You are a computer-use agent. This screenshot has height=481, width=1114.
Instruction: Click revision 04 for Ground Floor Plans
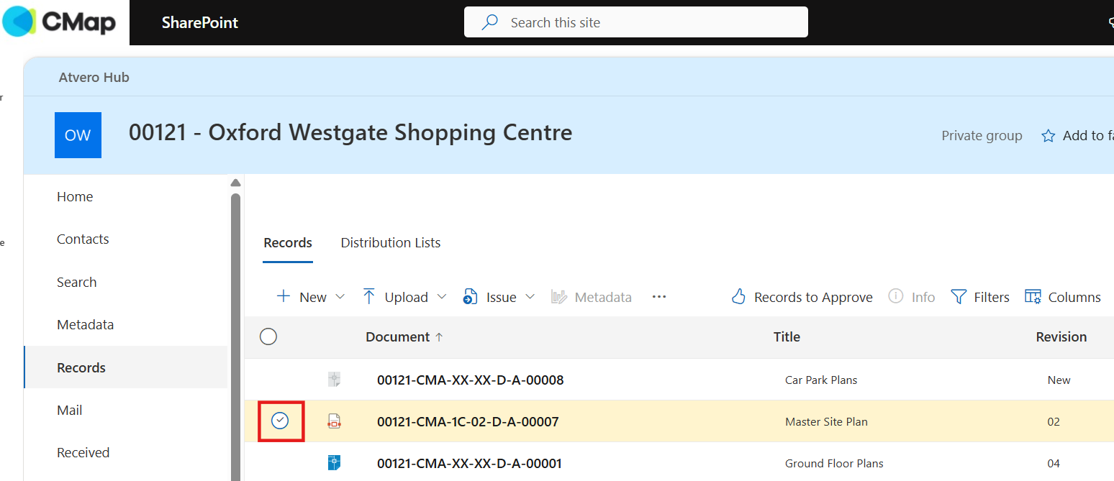coord(1054,463)
